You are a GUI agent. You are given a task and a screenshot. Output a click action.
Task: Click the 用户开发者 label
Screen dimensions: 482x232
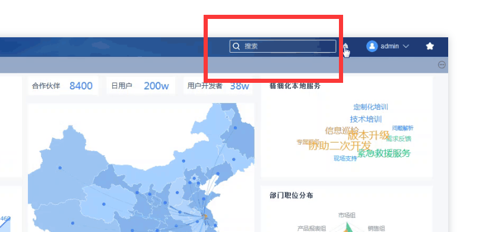tap(205, 86)
